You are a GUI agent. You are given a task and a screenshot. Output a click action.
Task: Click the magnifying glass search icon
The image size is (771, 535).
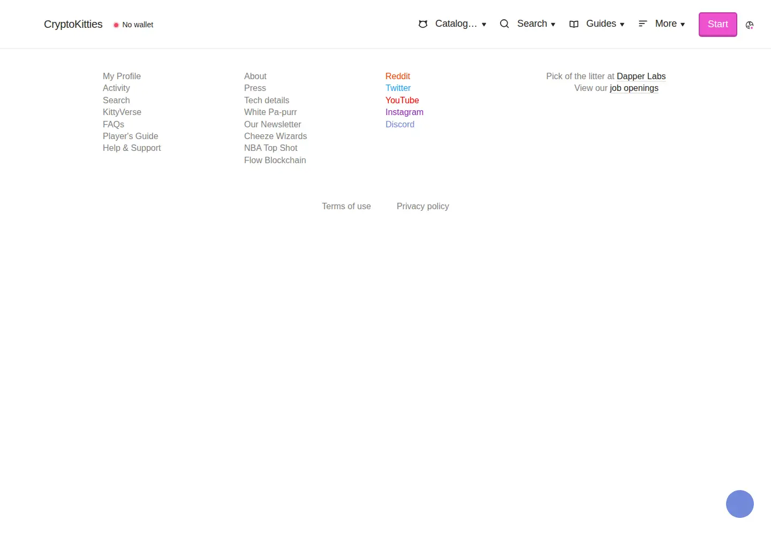point(504,24)
